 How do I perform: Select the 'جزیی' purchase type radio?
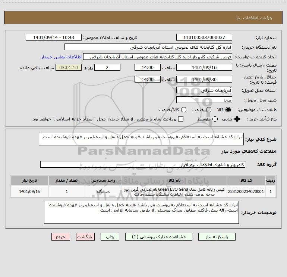237,119
